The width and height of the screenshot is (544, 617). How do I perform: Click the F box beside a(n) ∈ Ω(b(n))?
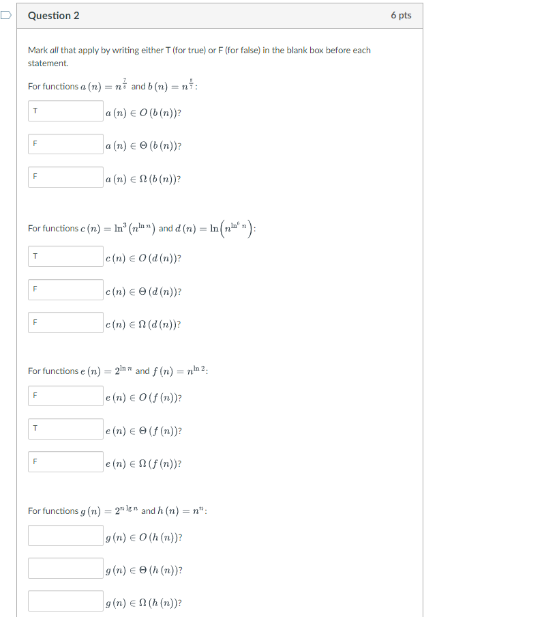coord(65,177)
